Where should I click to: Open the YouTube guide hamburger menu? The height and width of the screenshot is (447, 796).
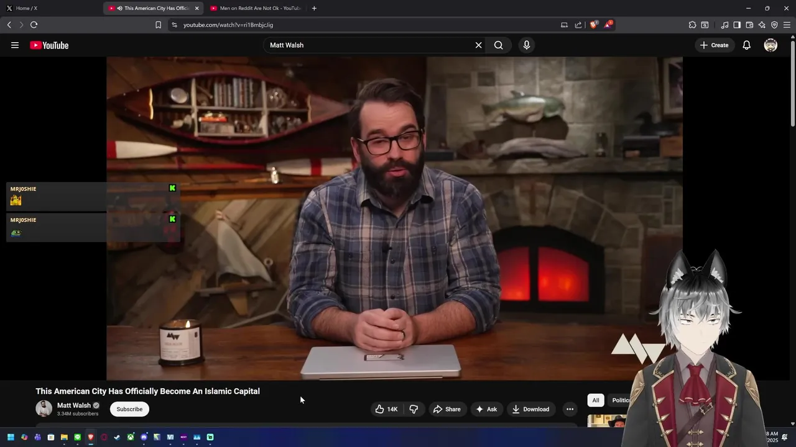click(x=15, y=45)
